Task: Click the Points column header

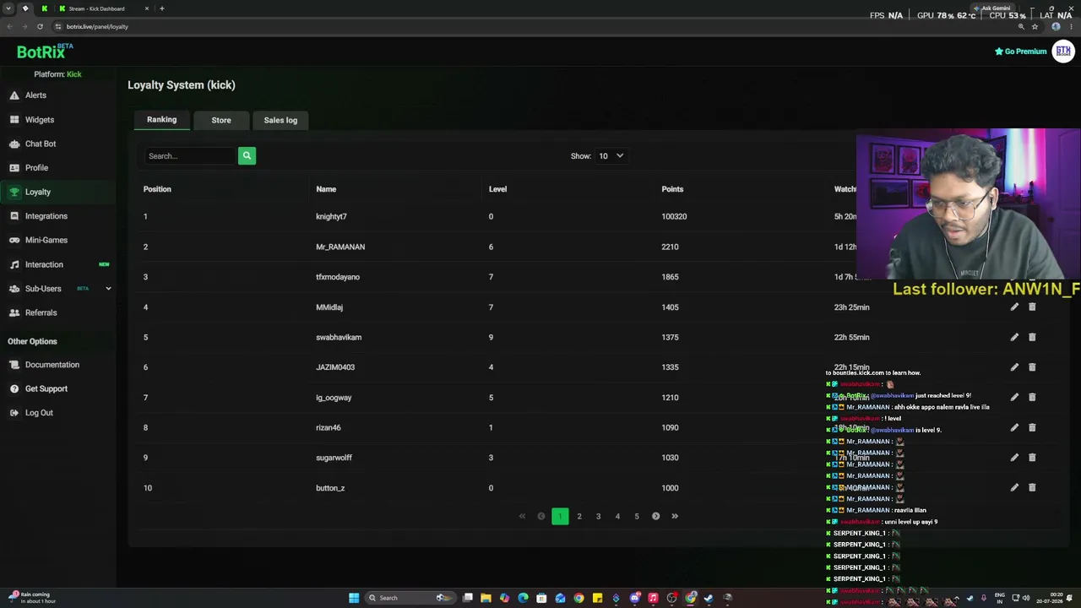Action: click(672, 189)
